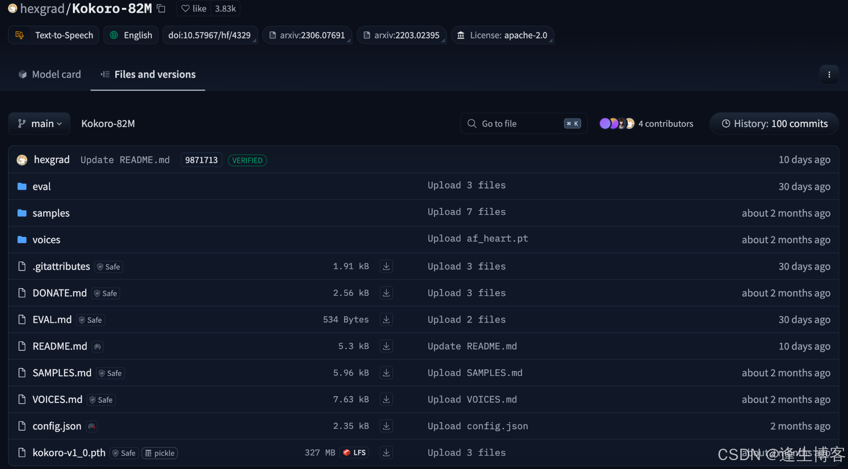The image size is (848, 469).
Task: Focus the Go to file search field
Action: (x=524, y=124)
